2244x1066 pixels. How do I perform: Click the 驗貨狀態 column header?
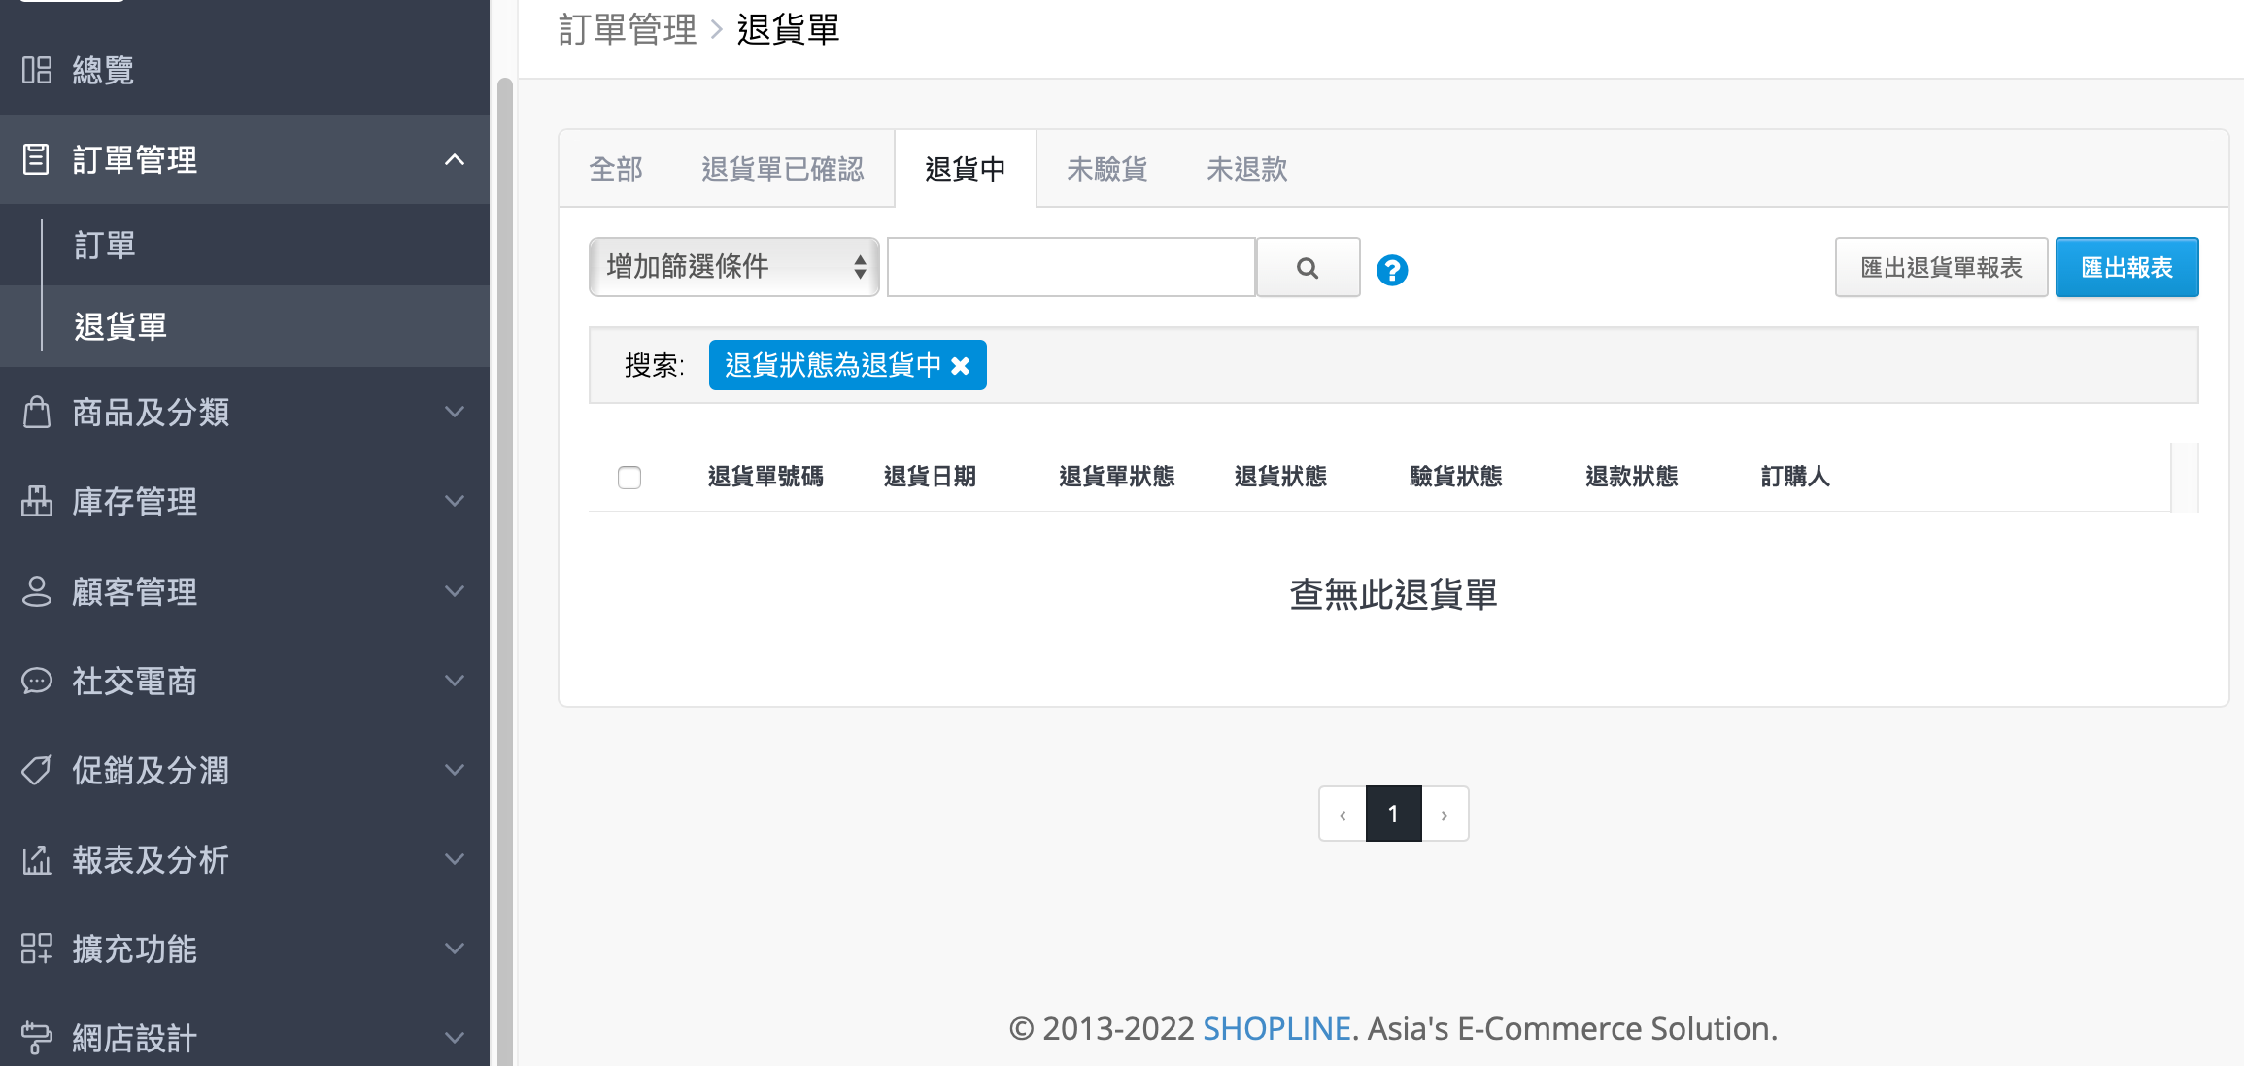click(1456, 477)
